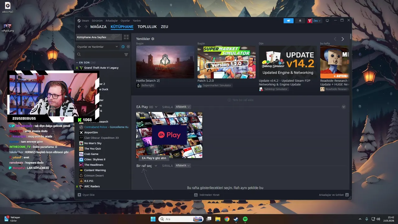This screenshot has height=224, width=398.
Task: Open Spotify from the Windows taskbar
Action: point(245,219)
